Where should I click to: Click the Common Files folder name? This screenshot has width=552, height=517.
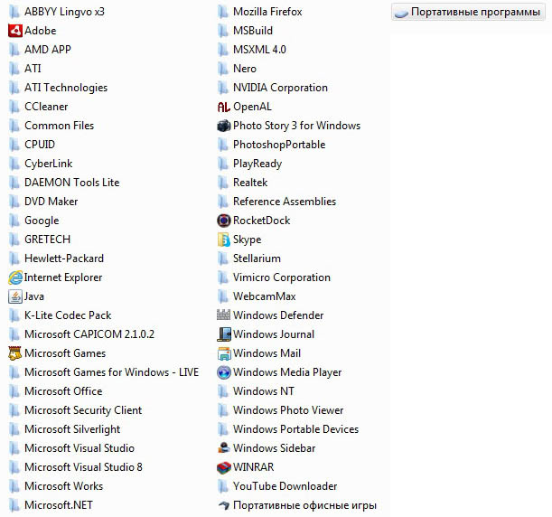tap(59, 126)
